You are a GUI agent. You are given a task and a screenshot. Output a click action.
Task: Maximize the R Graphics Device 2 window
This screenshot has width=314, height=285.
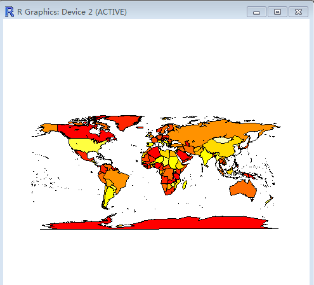click(277, 11)
